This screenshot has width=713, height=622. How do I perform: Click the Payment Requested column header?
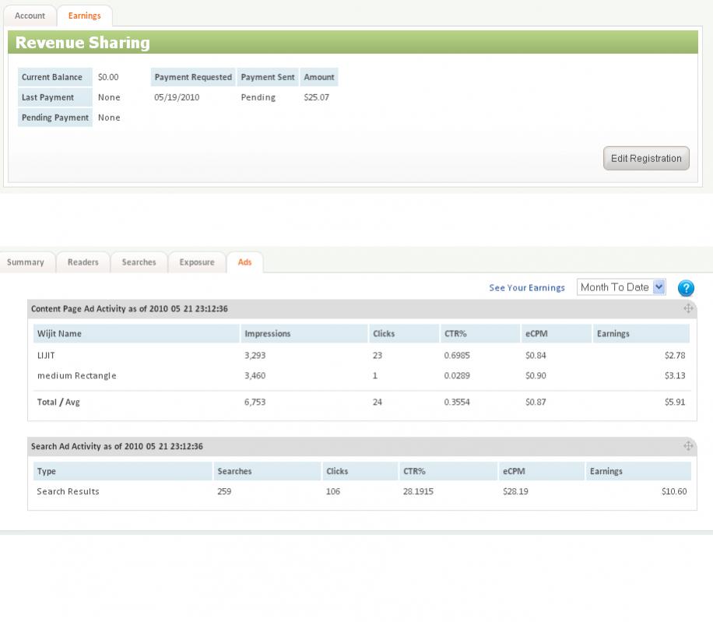[x=193, y=77]
